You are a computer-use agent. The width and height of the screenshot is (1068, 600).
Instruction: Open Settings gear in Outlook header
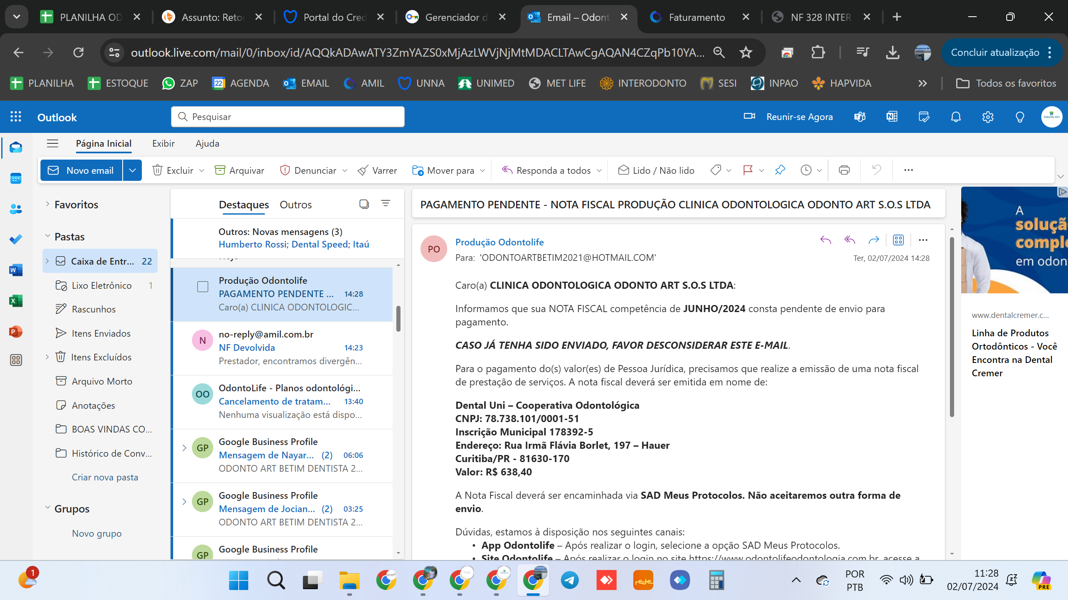pos(987,117)
